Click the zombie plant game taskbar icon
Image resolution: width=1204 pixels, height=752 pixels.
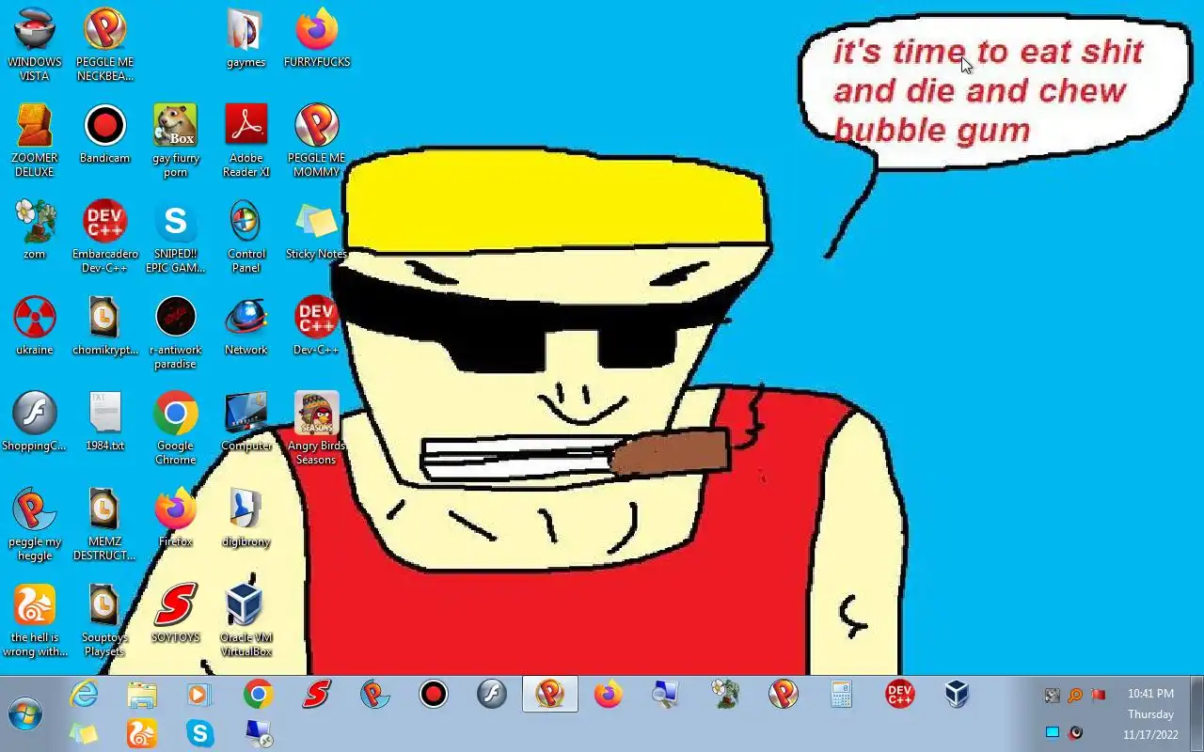725,695
